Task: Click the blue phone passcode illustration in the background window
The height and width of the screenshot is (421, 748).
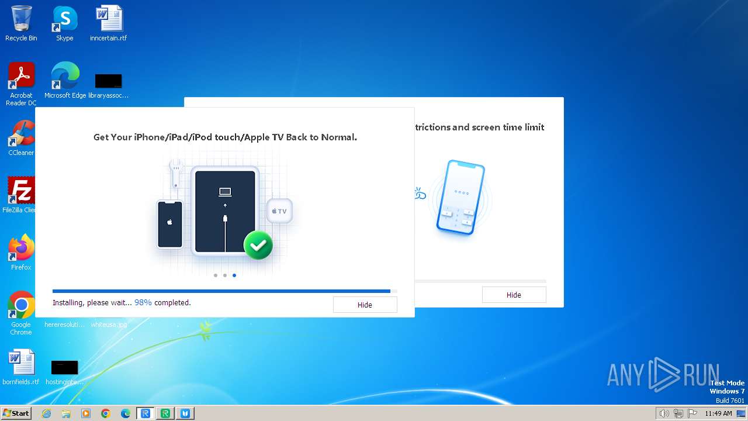Action: [461, 198]
